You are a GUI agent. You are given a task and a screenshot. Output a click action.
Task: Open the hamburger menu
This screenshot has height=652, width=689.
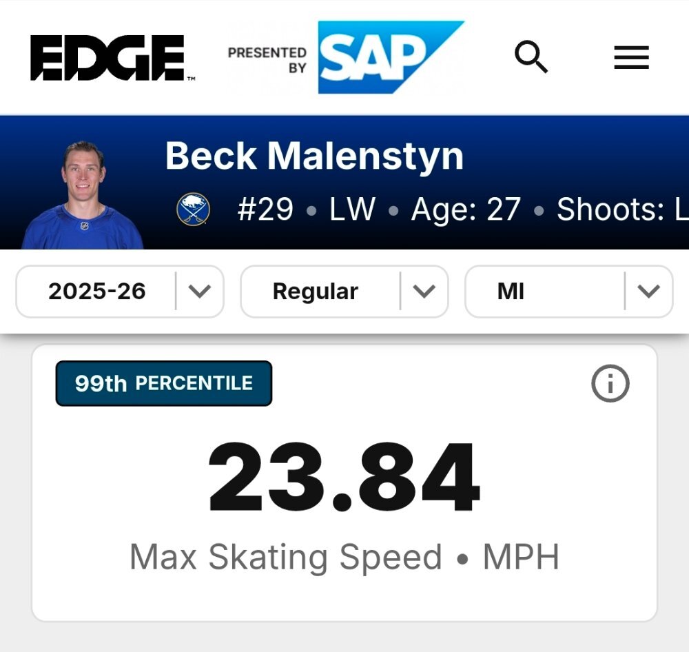pos(631,57)
